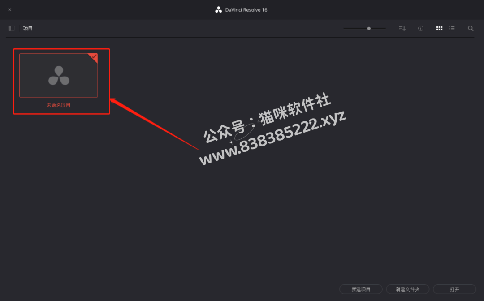Switch to list view
The width and height of the screenshot is (484, 301).
(x=452, y=28)
